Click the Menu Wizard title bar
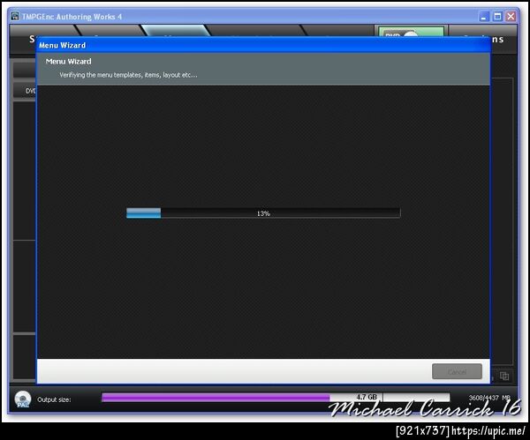The width and height of the screenshot is (530, 440). [x=263, y=45]
